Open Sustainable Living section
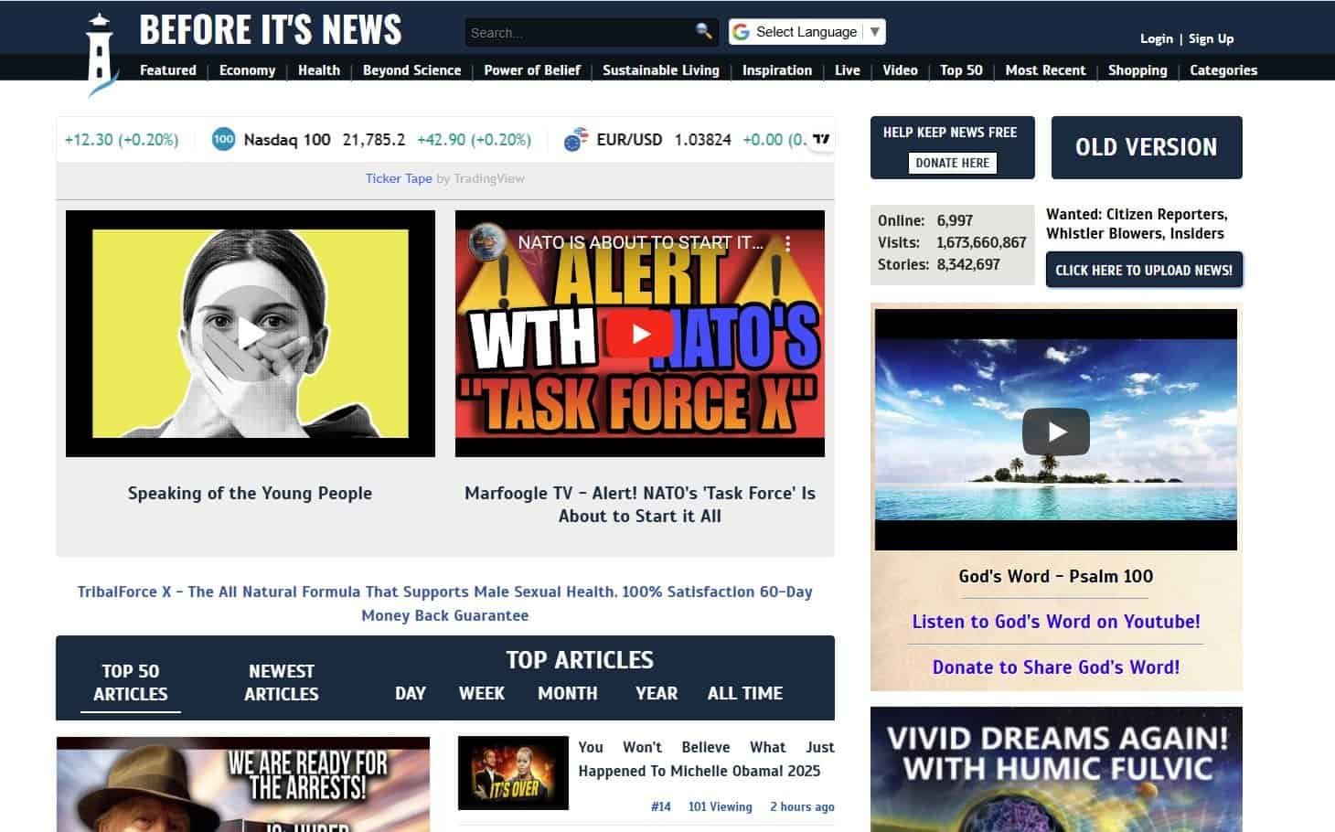This screenshot has width=1335, height=832. point(661,70)
